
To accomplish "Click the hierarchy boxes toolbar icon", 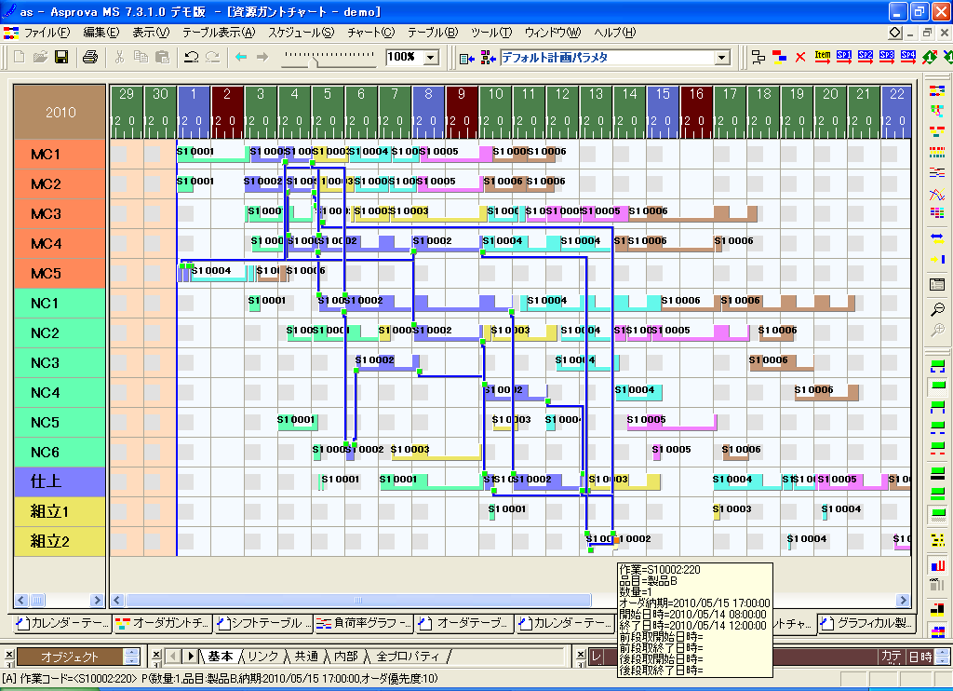I will point(758,57).
